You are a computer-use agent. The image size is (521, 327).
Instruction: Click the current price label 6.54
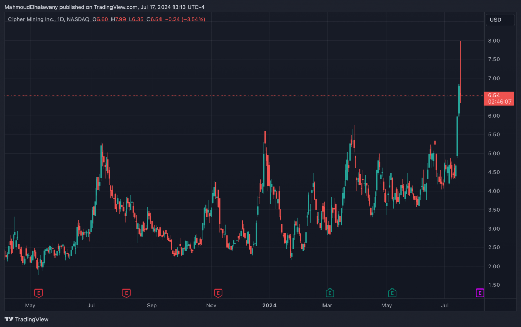[499, 98]
